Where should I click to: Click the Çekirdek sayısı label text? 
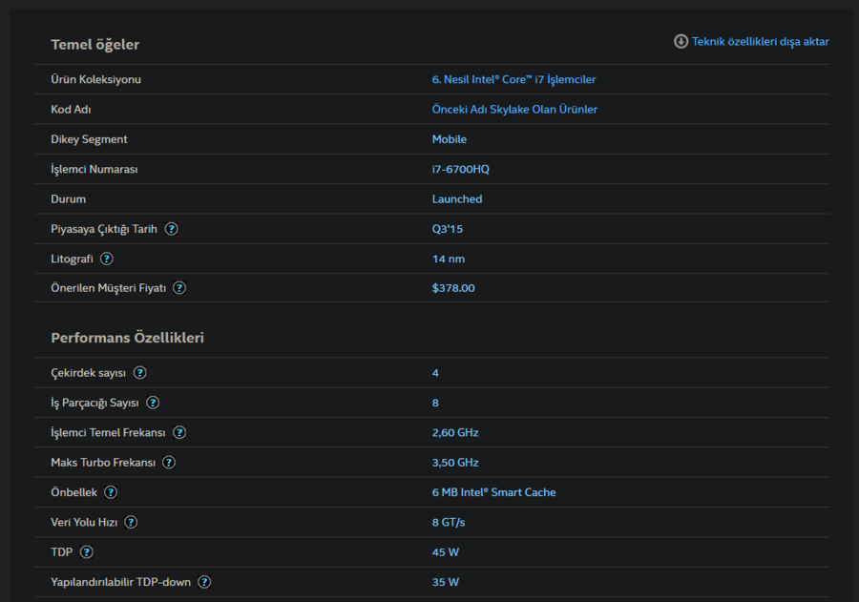point(88,373)
